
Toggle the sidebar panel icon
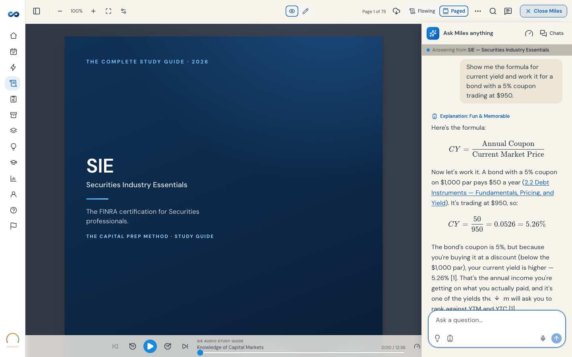[37, 11]
